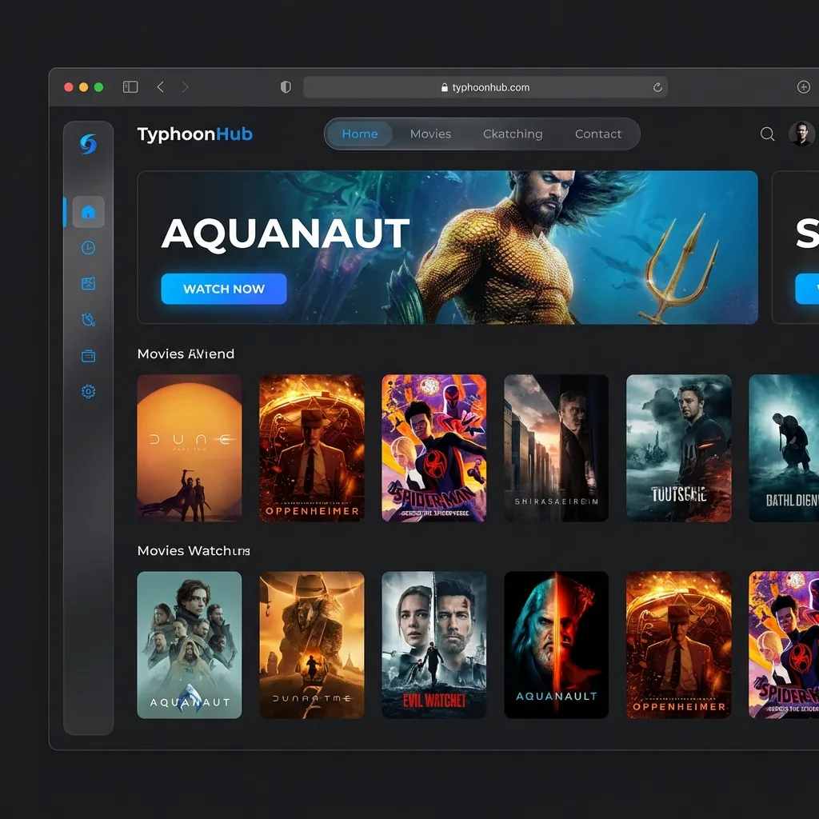Open a new tab with plus button

click(x=804, y=87)
